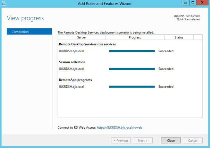Click the Progress column header
This screenshot has width=210, height=148.
click(x=134, y=37)
